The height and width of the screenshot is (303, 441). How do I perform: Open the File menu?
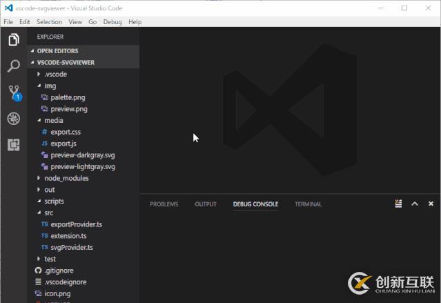click(x=8, y=21)
